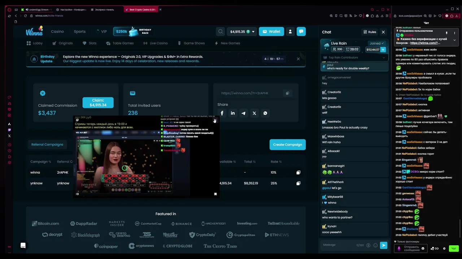The height and width of the screenshot is (259, 462).
Task: Open a new browser tab
Action: tap(160, 10)
